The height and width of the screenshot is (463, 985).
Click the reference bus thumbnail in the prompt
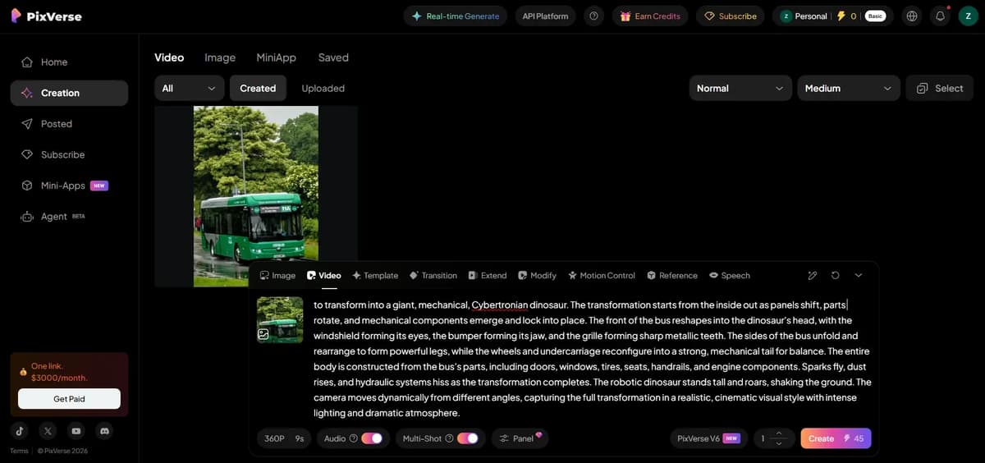(x=280, y=319)
